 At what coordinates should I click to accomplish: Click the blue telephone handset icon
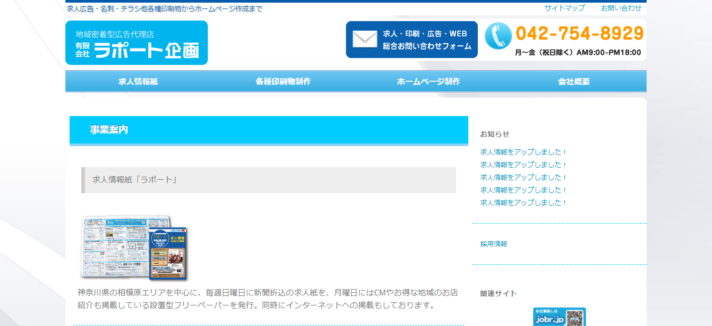coord(498,36)
